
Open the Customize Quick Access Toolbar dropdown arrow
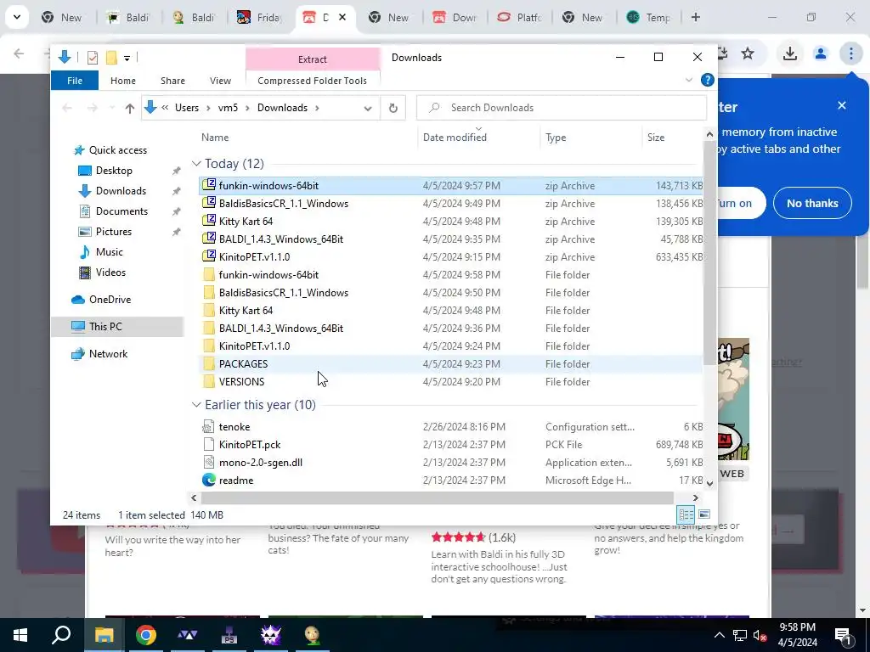point(127,58)
